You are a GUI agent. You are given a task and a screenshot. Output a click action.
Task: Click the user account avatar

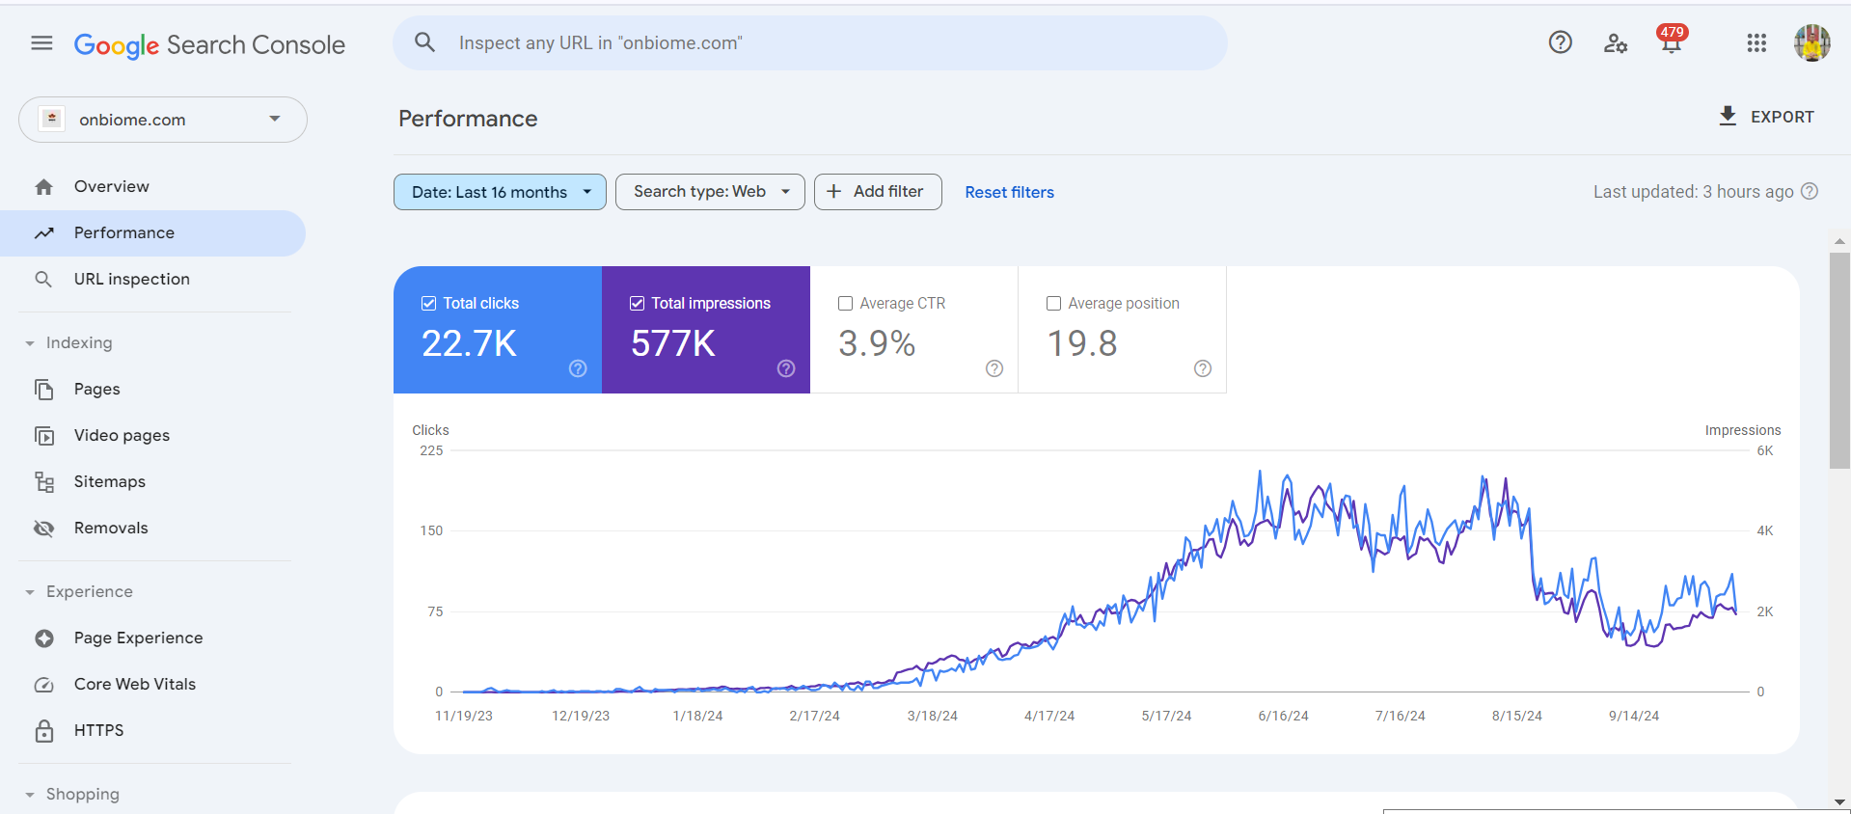pyautogui.click(x=1811, y=43)
